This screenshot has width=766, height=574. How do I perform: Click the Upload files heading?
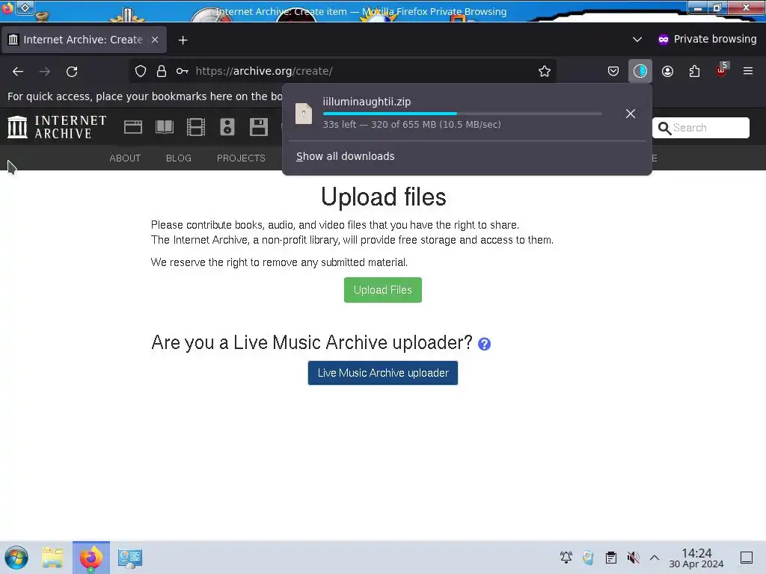click(384, 197)
